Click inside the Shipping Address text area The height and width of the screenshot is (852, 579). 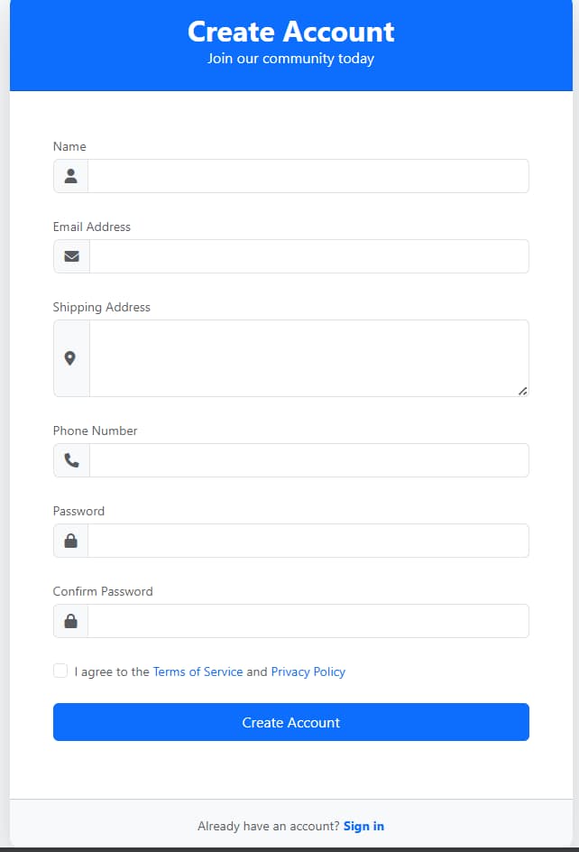pos(307,357)
